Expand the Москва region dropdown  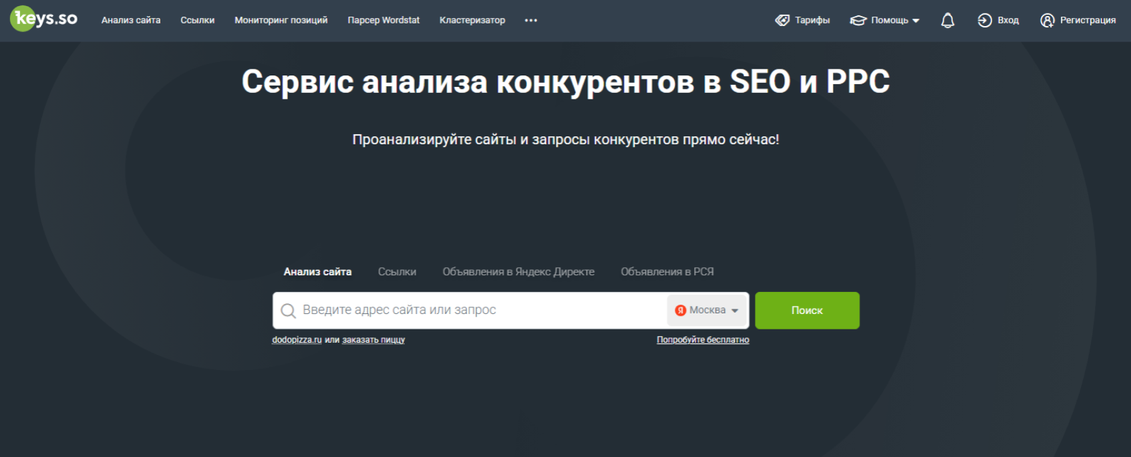pos(707,311)
